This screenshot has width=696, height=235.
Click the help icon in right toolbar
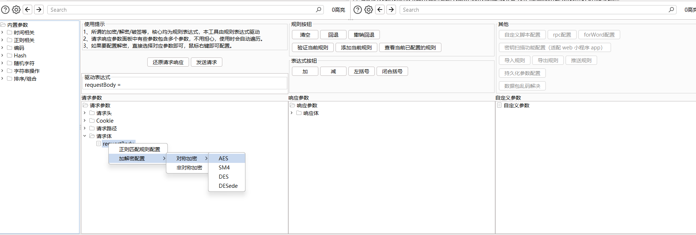point(358,10)
